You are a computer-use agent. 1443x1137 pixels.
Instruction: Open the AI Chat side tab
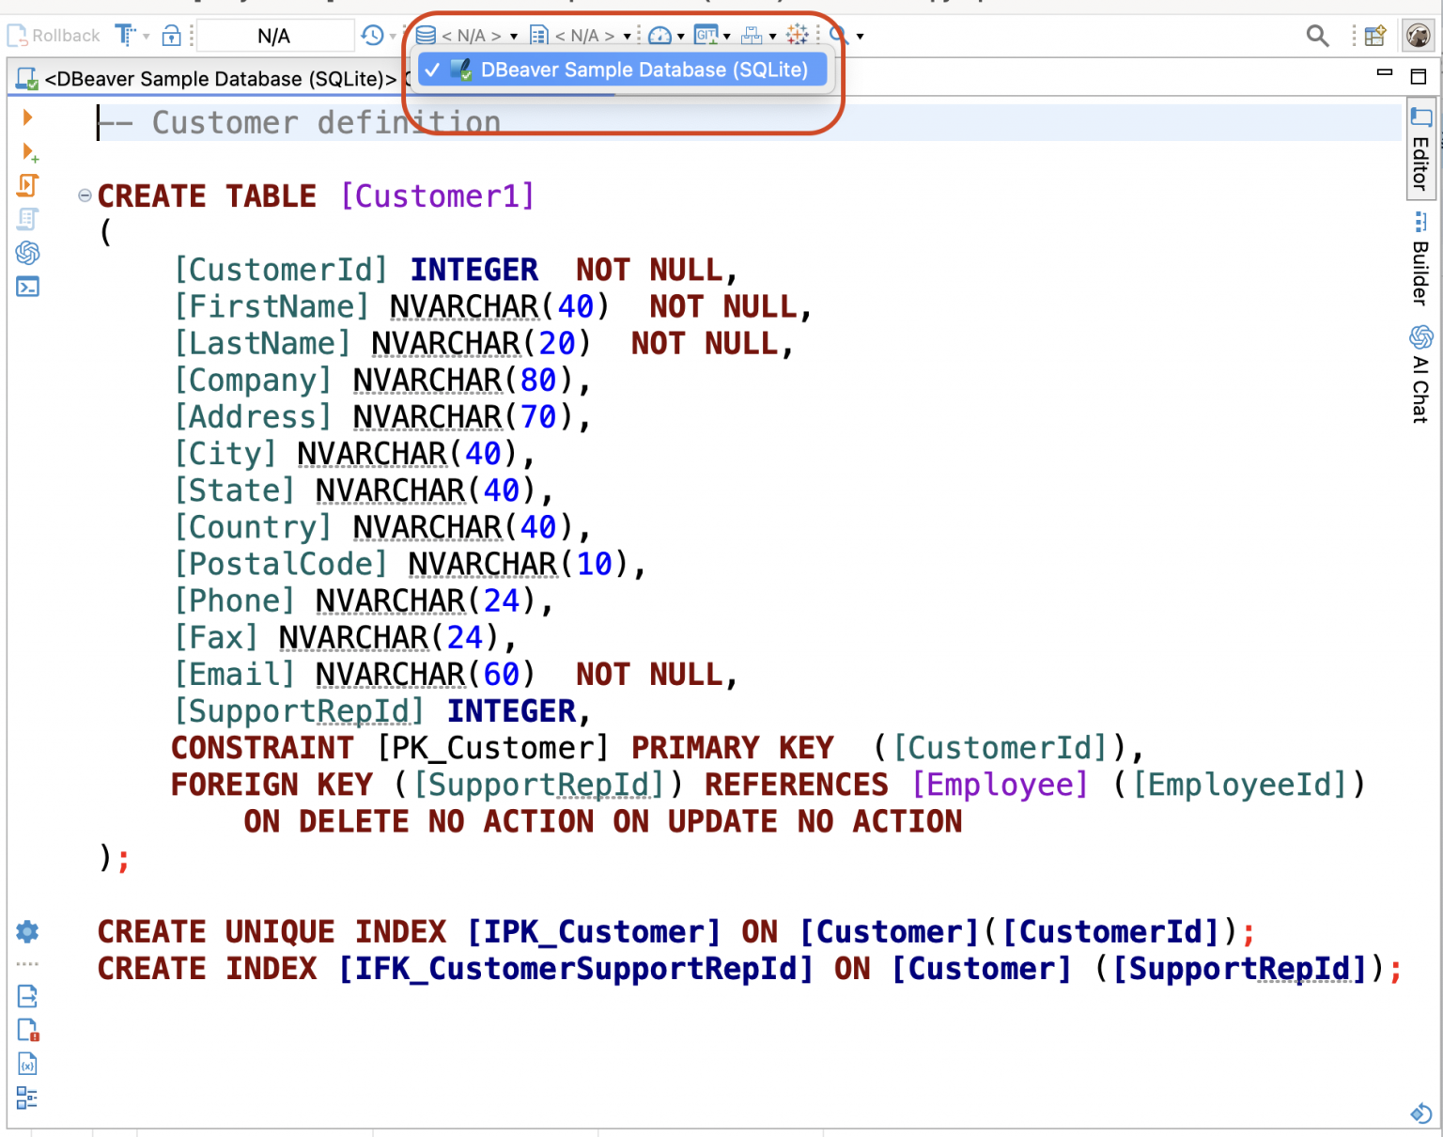tap(1420, 374)
